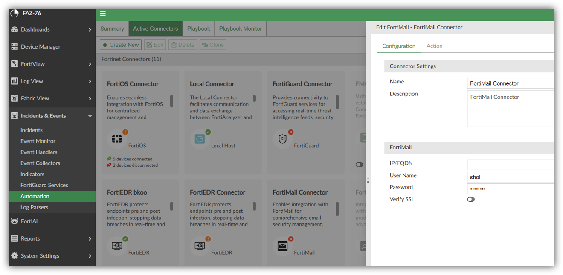Viewport: 563px width, 275px height.
Task: Click the FortiMail envelope icon
Action: 282,246
